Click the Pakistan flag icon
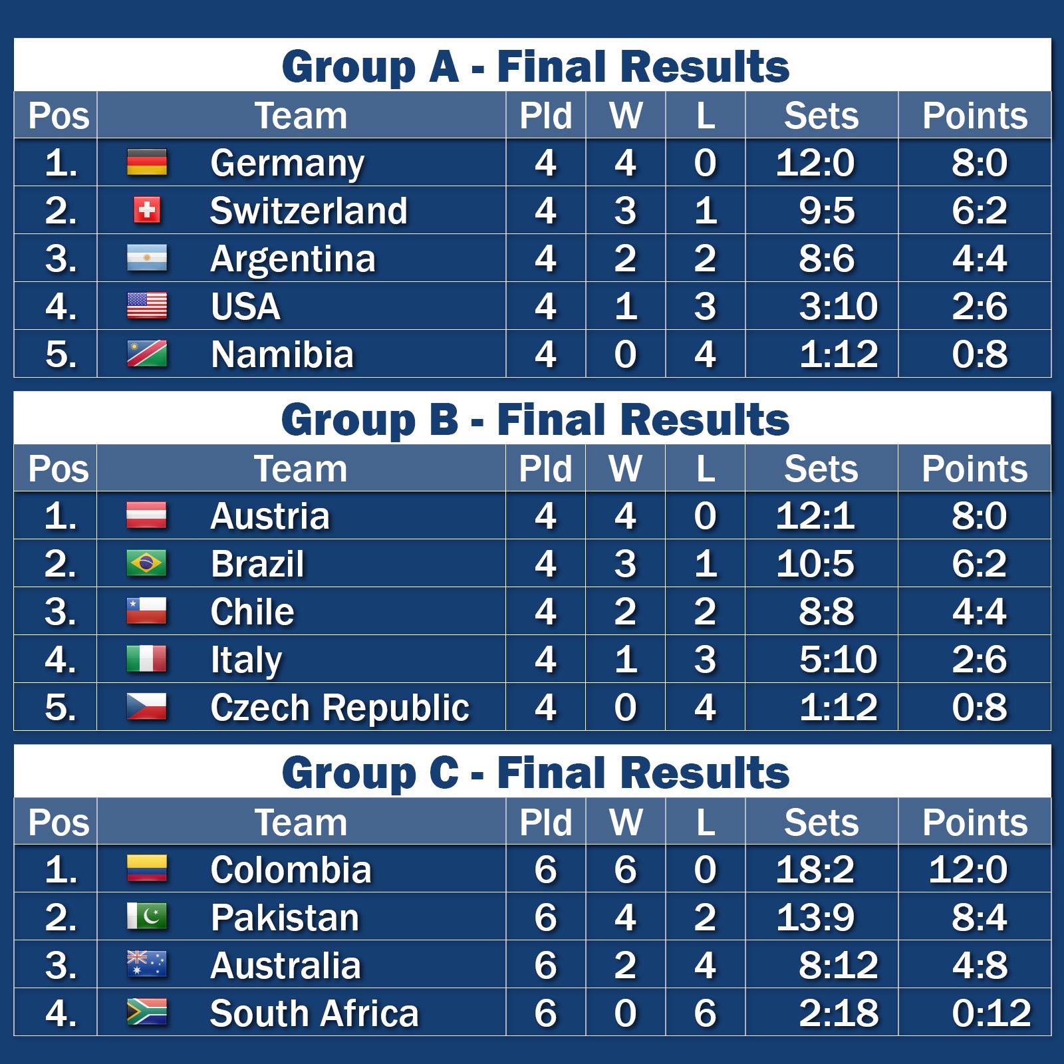 (x=147, y=917)
